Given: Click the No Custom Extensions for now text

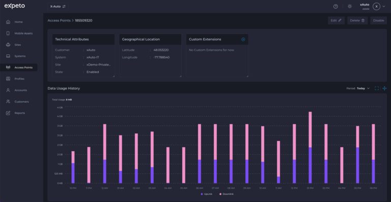Looking at the screenshot, I should point(211,50).
